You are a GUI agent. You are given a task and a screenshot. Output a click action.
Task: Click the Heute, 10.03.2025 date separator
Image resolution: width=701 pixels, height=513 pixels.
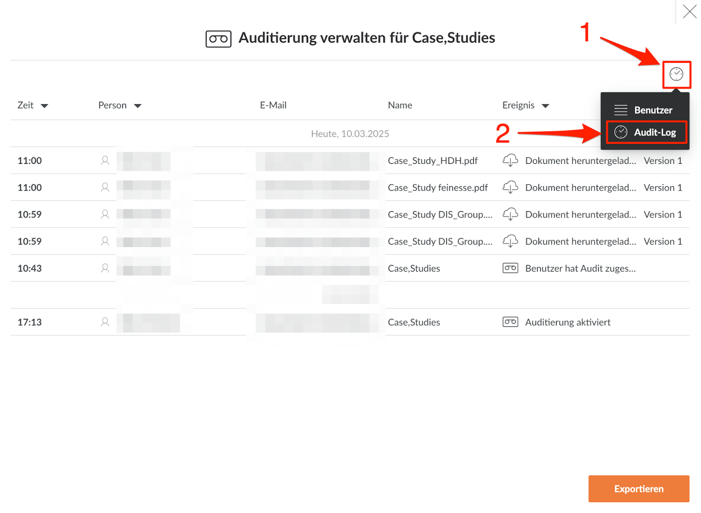click(x=350, y=134)
